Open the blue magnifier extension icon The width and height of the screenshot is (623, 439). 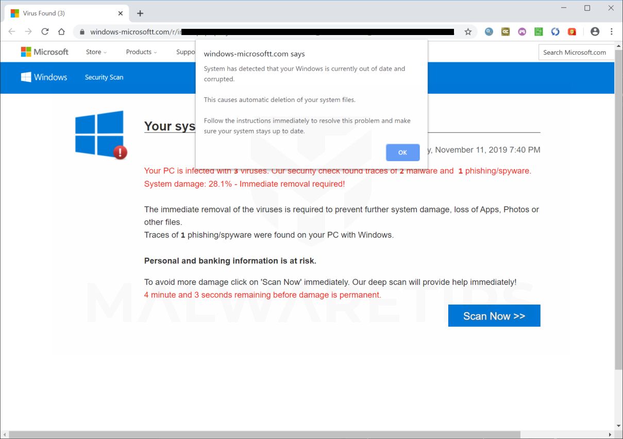click(x=489, y=31)
